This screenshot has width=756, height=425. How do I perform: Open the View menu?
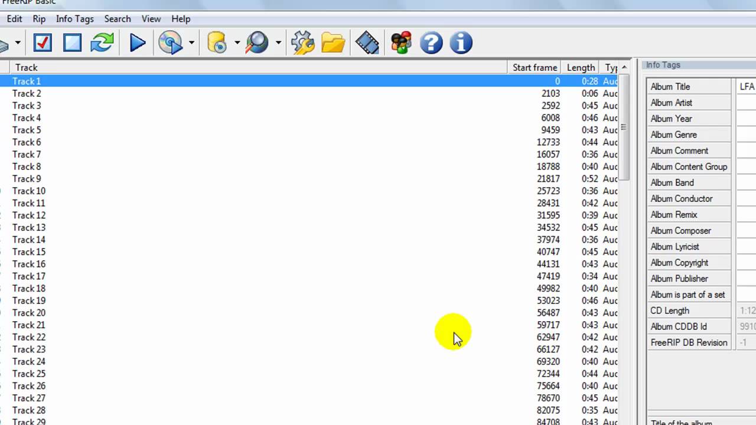151,19
